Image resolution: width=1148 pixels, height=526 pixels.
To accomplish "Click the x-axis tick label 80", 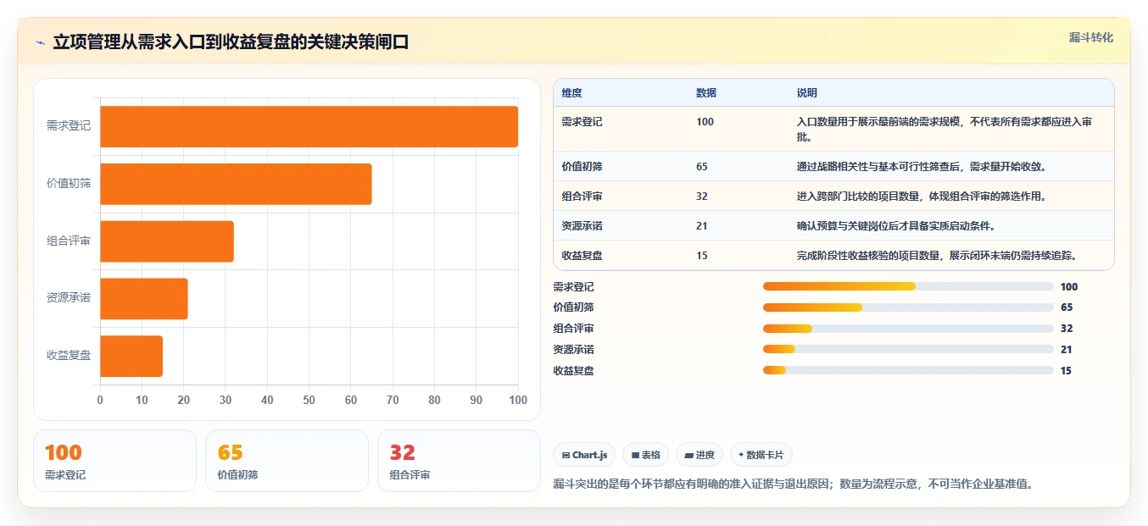I will tap(434, 401).
